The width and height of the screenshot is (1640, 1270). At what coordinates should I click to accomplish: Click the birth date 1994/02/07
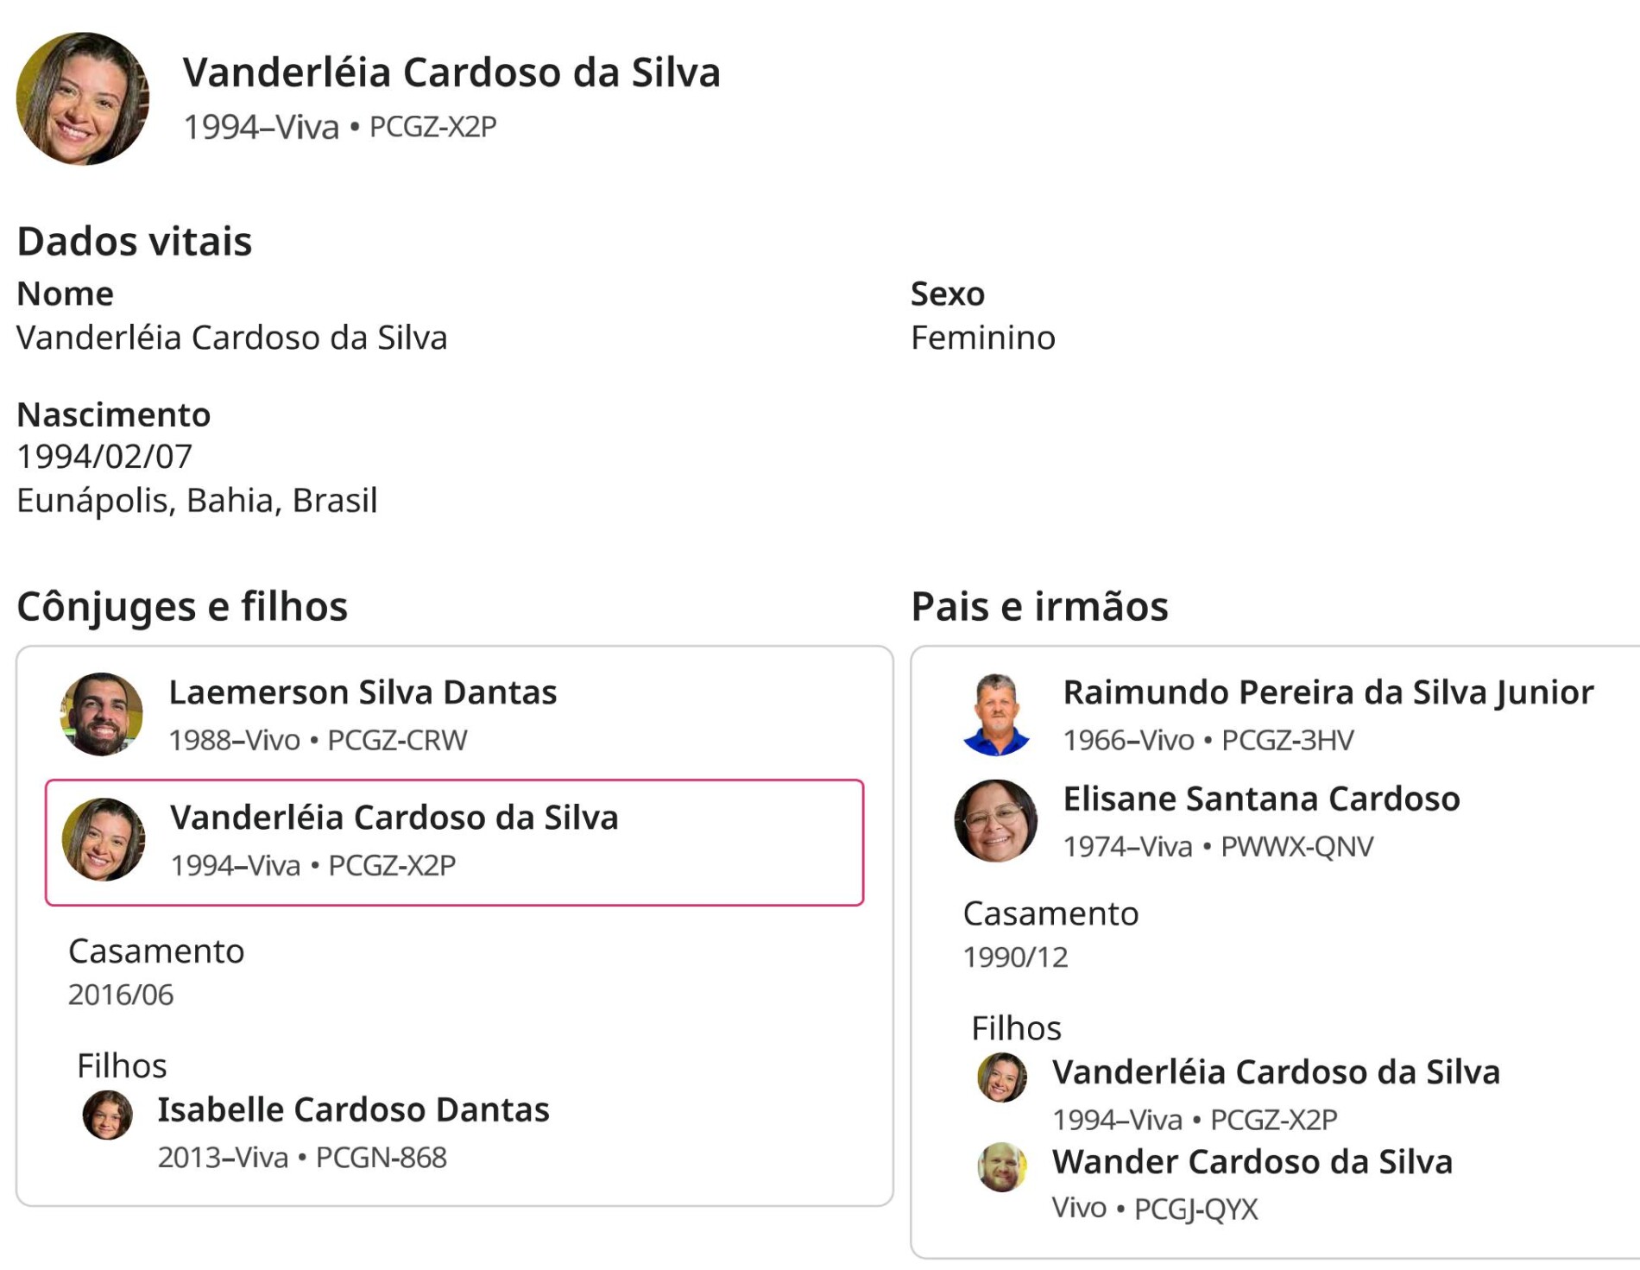point(104,457)
